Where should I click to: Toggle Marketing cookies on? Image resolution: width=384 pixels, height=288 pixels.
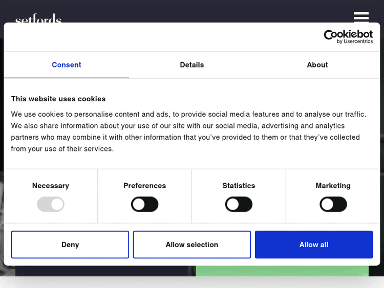[x=333, y=205]
